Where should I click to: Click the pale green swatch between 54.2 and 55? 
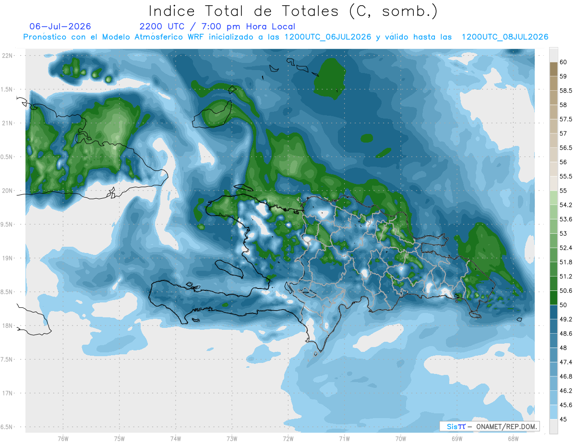[553, 198]
